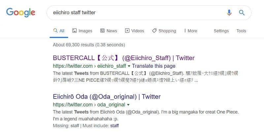Expand the eiichiro_staff result dropdown arrow
Image resolution: width=264 pixels, height=138 pixels.
click(x=129, y=66)
